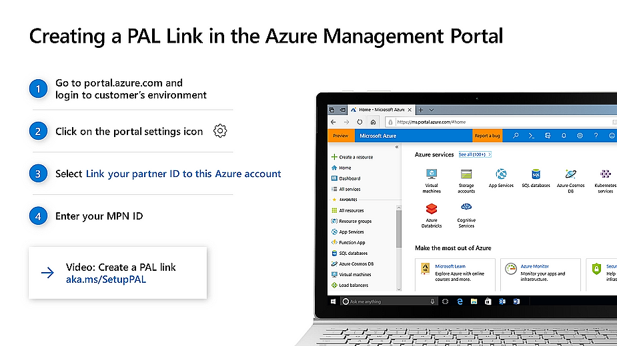This screenshot has height=346, width=617.
Task: Open the notifications bell in Azure header
Action: 564,136
